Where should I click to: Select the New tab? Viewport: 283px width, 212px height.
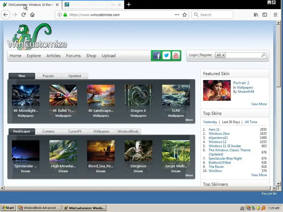point(22,76)
